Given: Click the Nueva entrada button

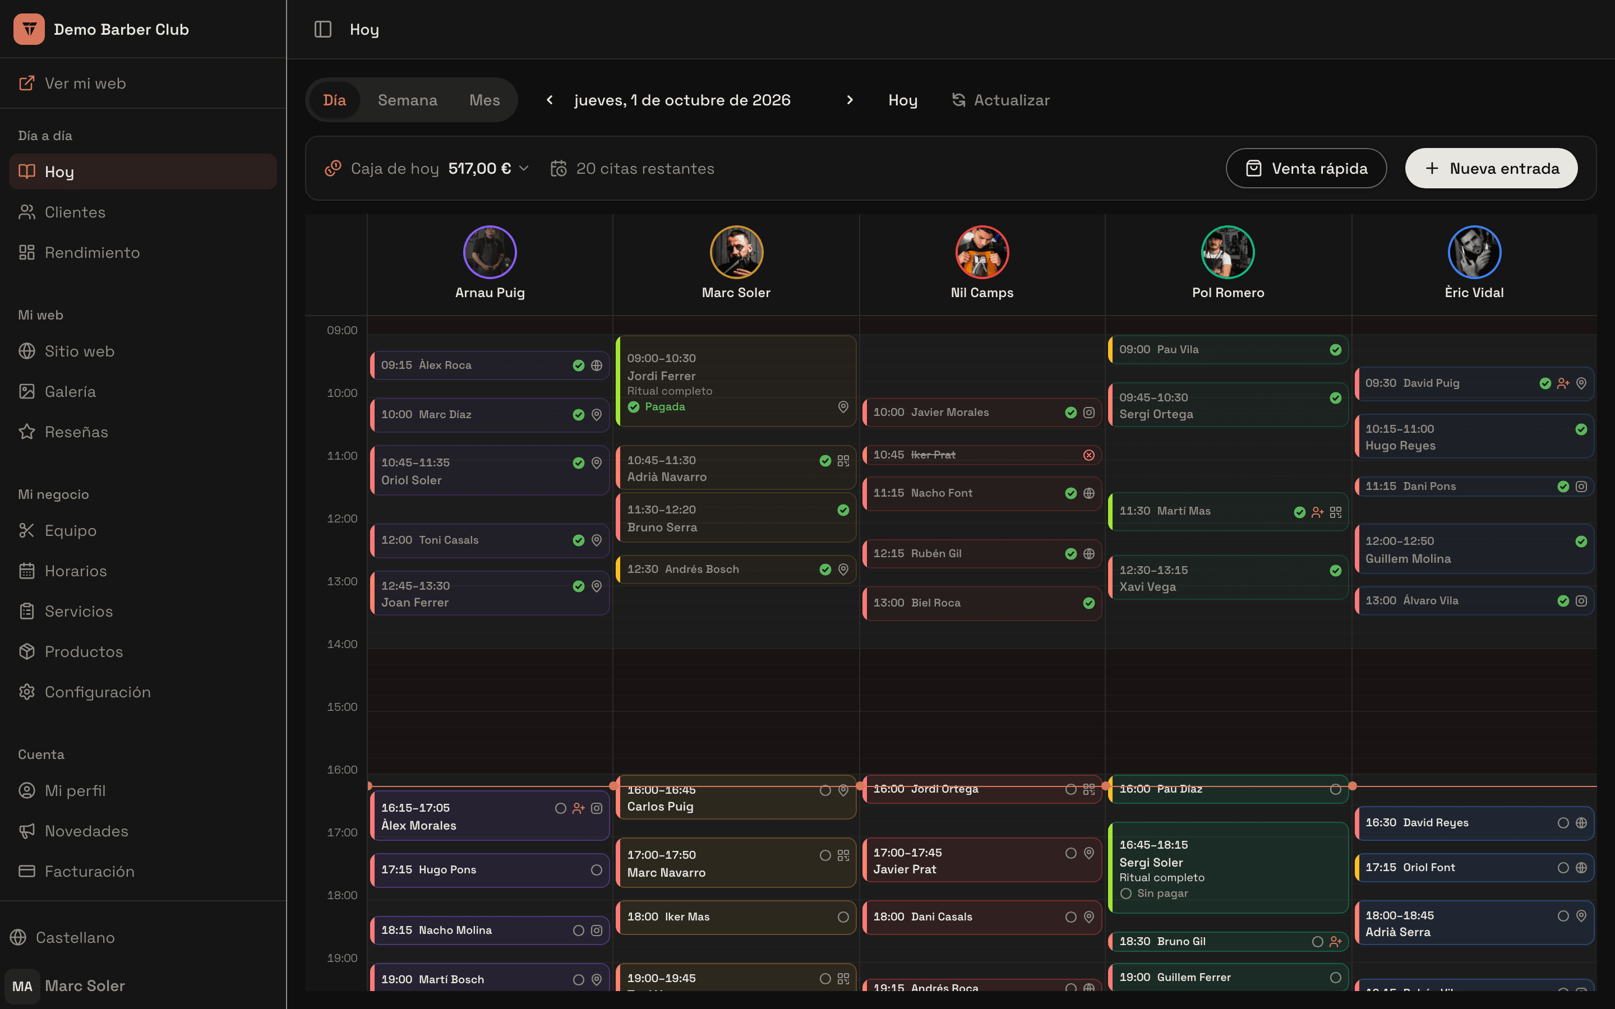Looking at the screenshot, I should click(x=1492, y=168).
